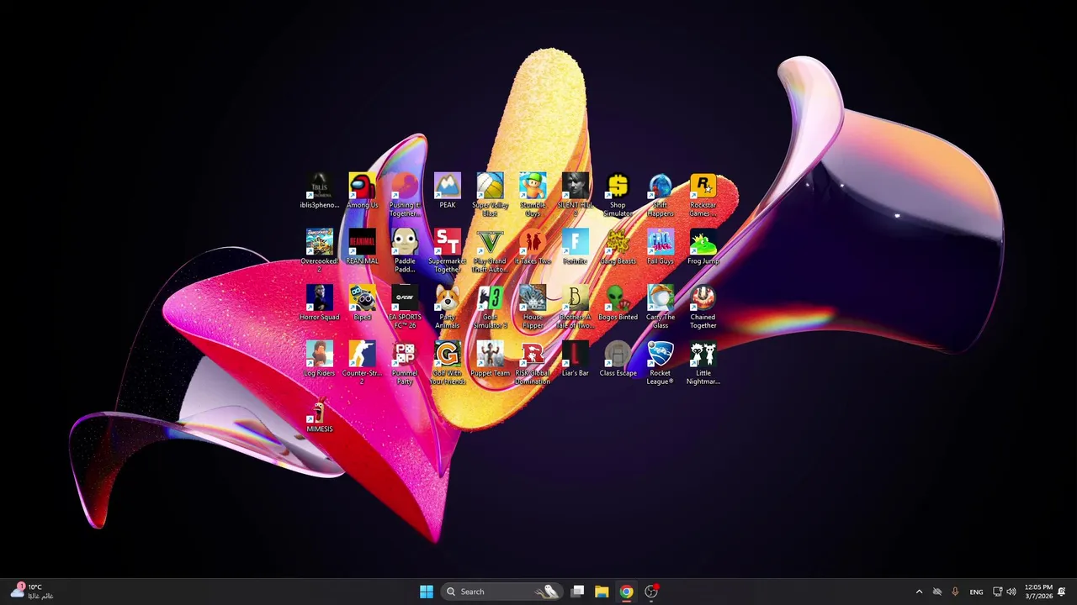The image size is (1077, 605).
Task: Open the volume control from tray
Action: point(1011,592)
